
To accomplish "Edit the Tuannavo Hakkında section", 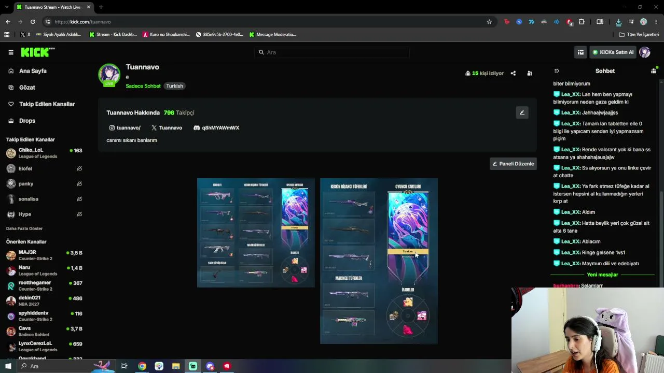I will 522,113.
